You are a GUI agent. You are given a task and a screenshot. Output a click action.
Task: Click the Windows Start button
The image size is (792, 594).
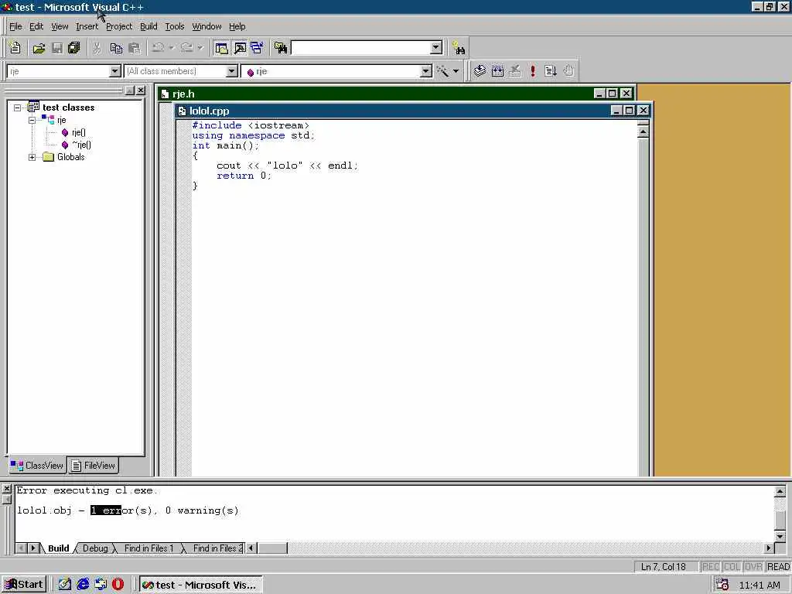tap(24, 585)
